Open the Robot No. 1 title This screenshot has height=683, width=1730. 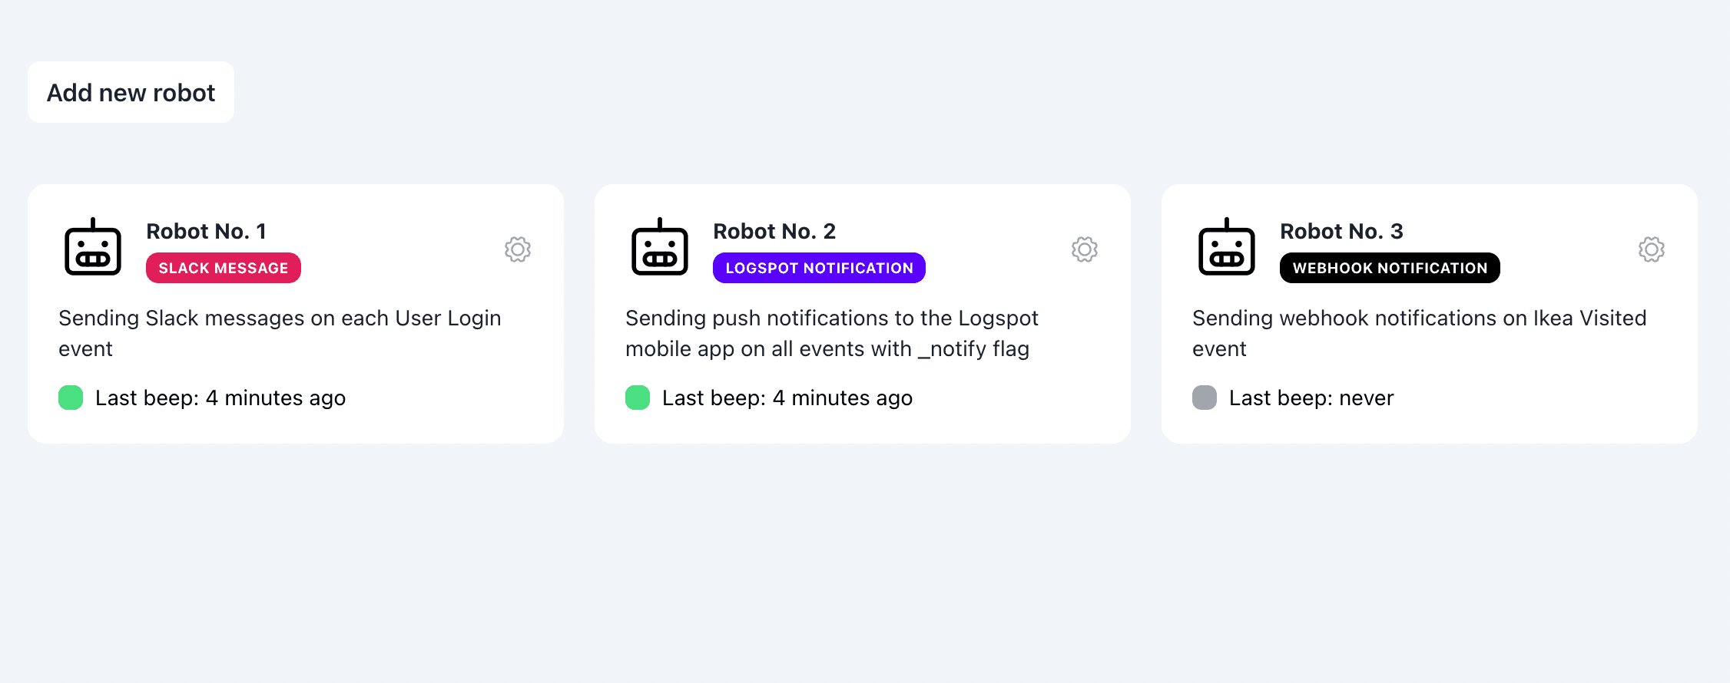tap(206, 231)
